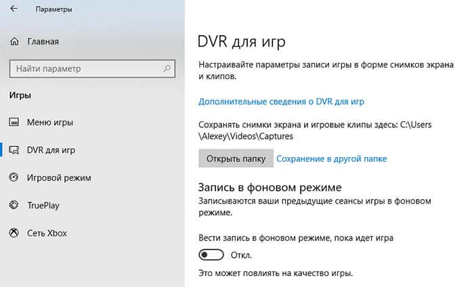Viewport: 474px width, 287px height.
Task: Select DVR для игр section
Action: [51, 150]
